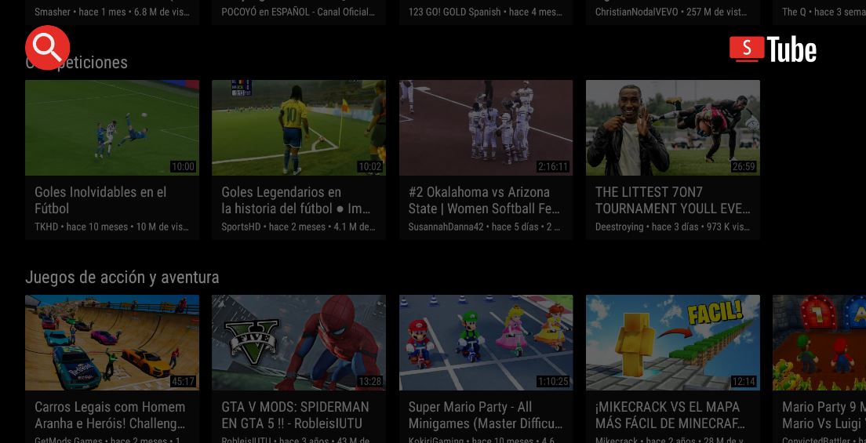Open Goles Legendarios video thumbnail
This screenshot has height=443, width=866.
pyautogui.click(x=299, y=128)
